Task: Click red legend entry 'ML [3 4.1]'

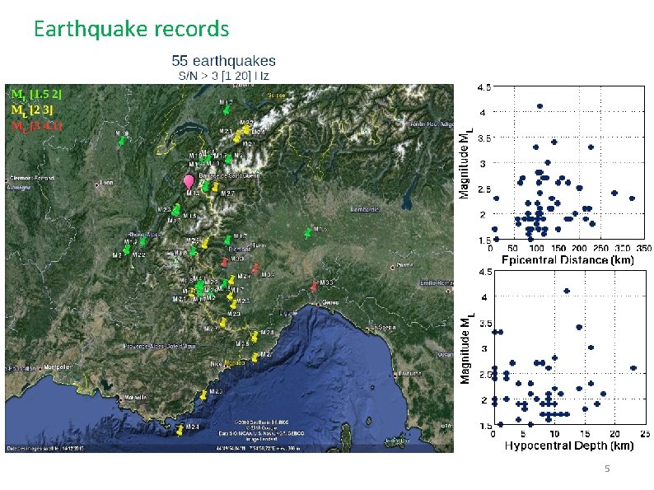Action: (37, 126)
